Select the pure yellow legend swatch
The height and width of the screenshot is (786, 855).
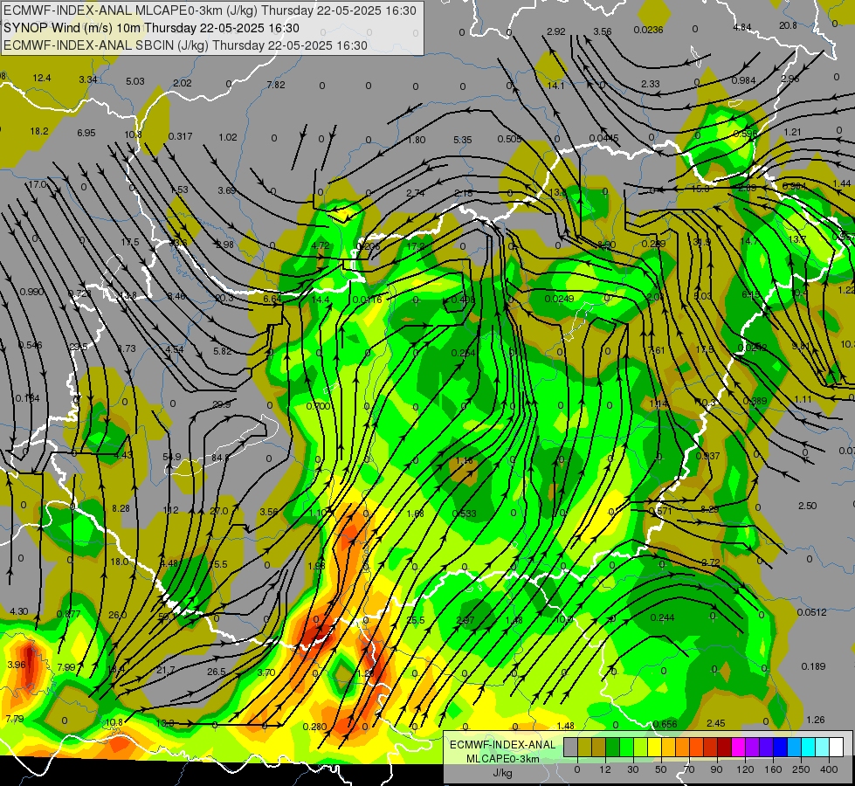(x=655, y=747)
